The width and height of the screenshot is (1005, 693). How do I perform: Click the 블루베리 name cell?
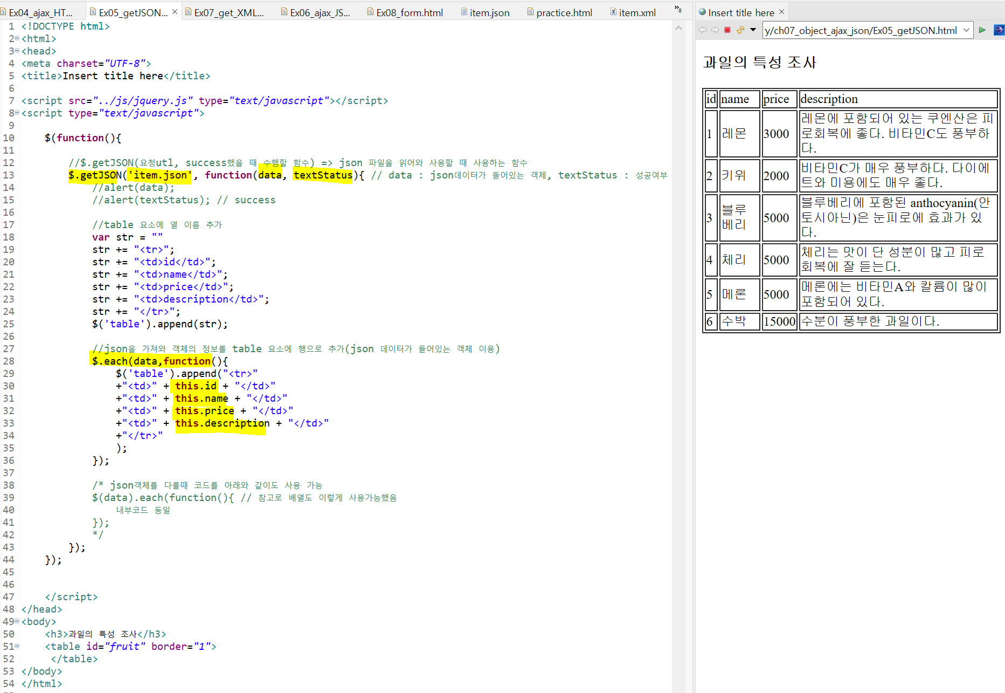(x=739, y=217)
